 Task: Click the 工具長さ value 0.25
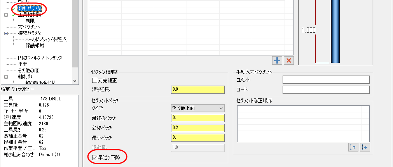(43, 130)
